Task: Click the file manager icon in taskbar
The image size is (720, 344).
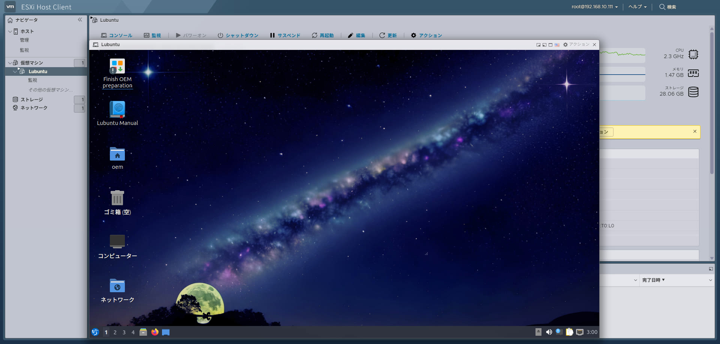Action: click(x=143, y=332)
